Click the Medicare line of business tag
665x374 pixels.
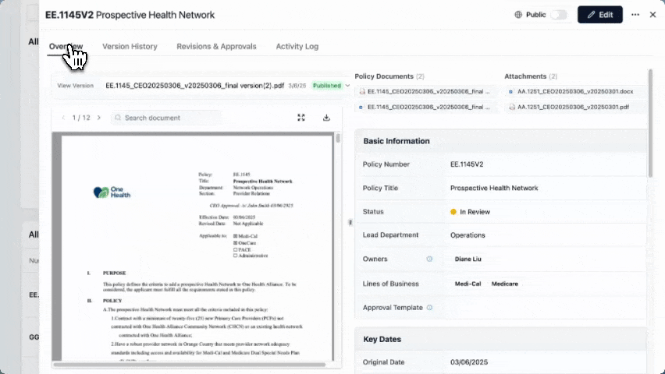(x=504, y=284)
